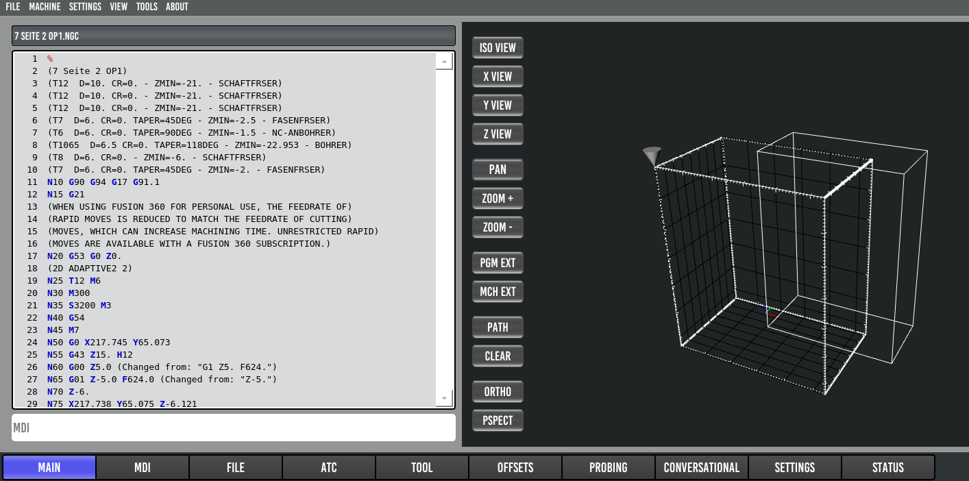The image size is (969, 481).
Task: Switch to the bottom SETTINGS tab
Action: (x=795, y=467)
